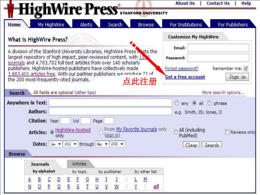Browse journals starting with J

pyautogui.click(x=117, y=180)
